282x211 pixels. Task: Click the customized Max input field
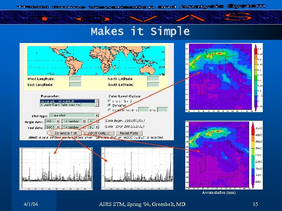(163, 110)
